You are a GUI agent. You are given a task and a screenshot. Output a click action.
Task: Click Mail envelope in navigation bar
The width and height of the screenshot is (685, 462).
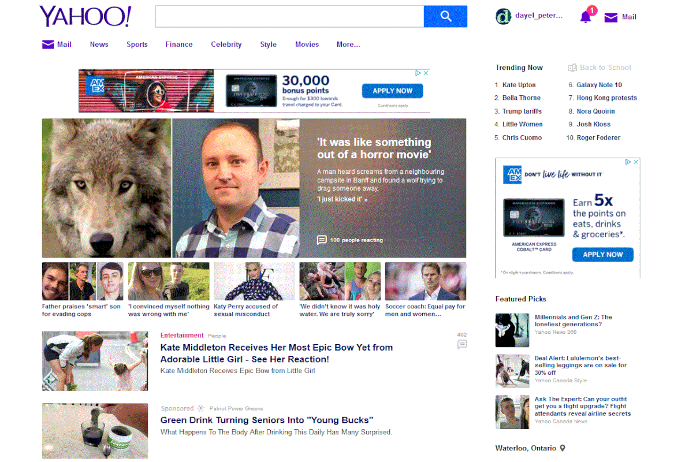[48, 44]
